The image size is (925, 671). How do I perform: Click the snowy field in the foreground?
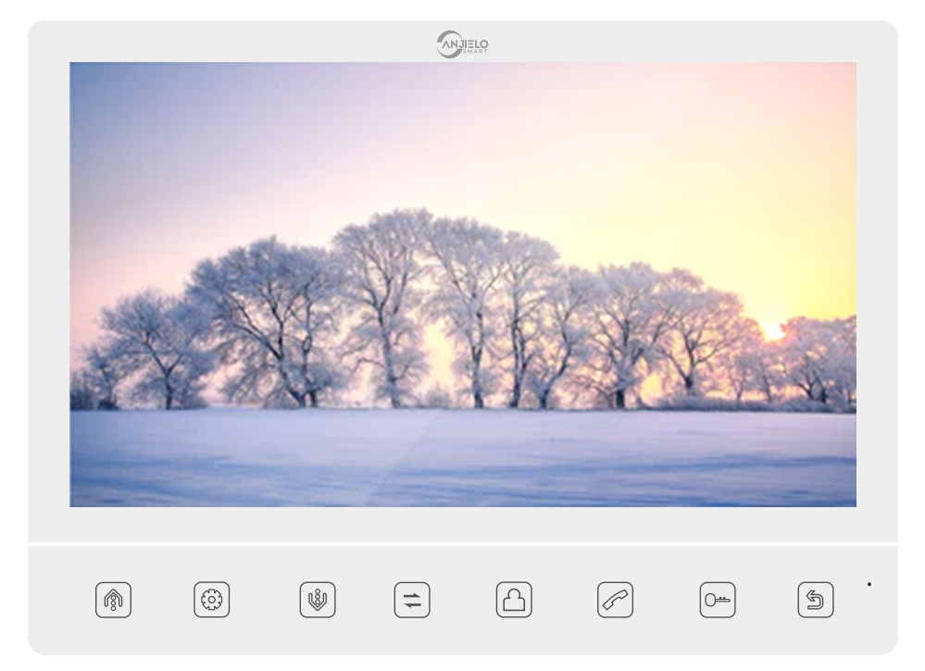point(463,458)
